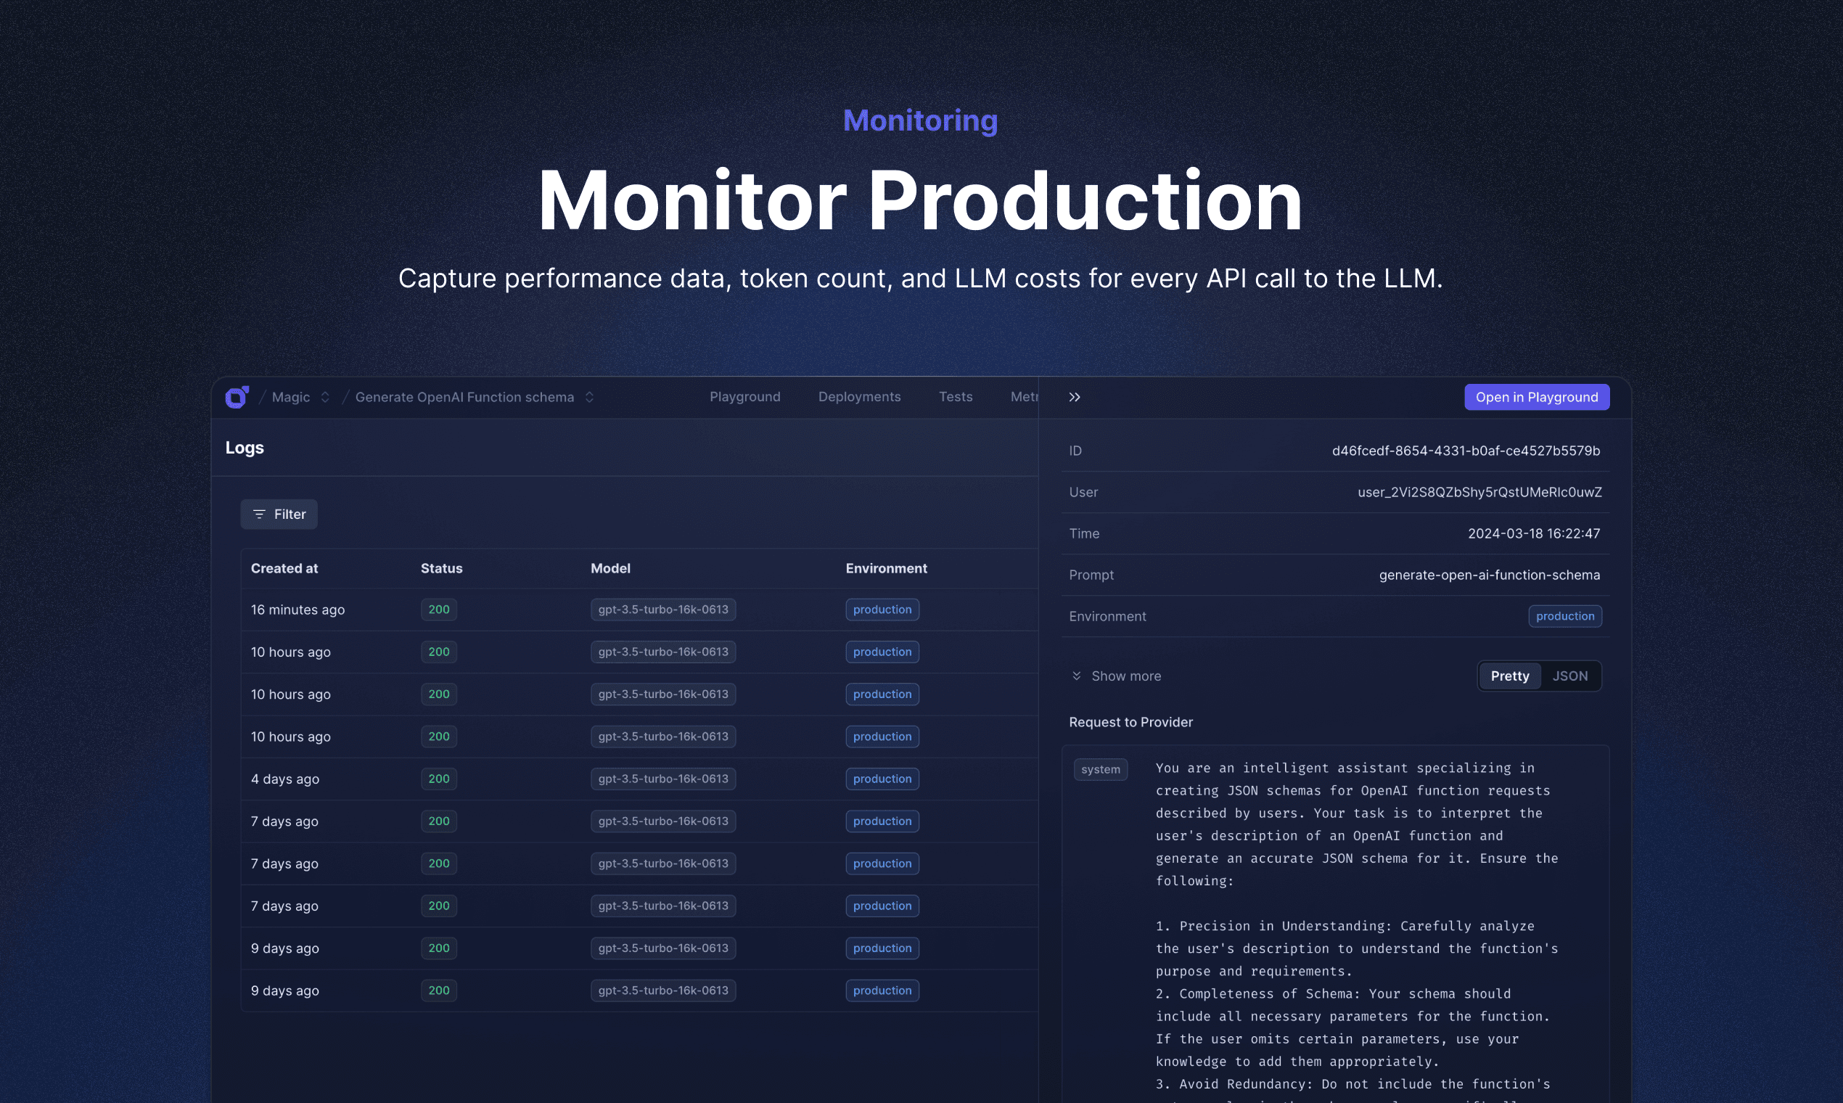Click the system role badge
The height and width of the screenshot is (1103, 1843).
[x=1100, y=769]
